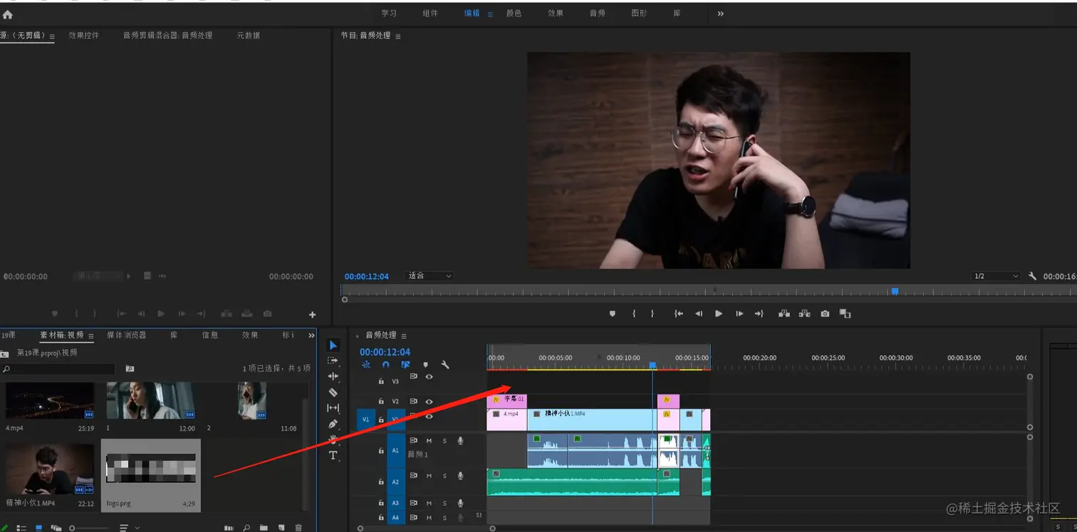Create a new bin in project panel

coord(264,528)
